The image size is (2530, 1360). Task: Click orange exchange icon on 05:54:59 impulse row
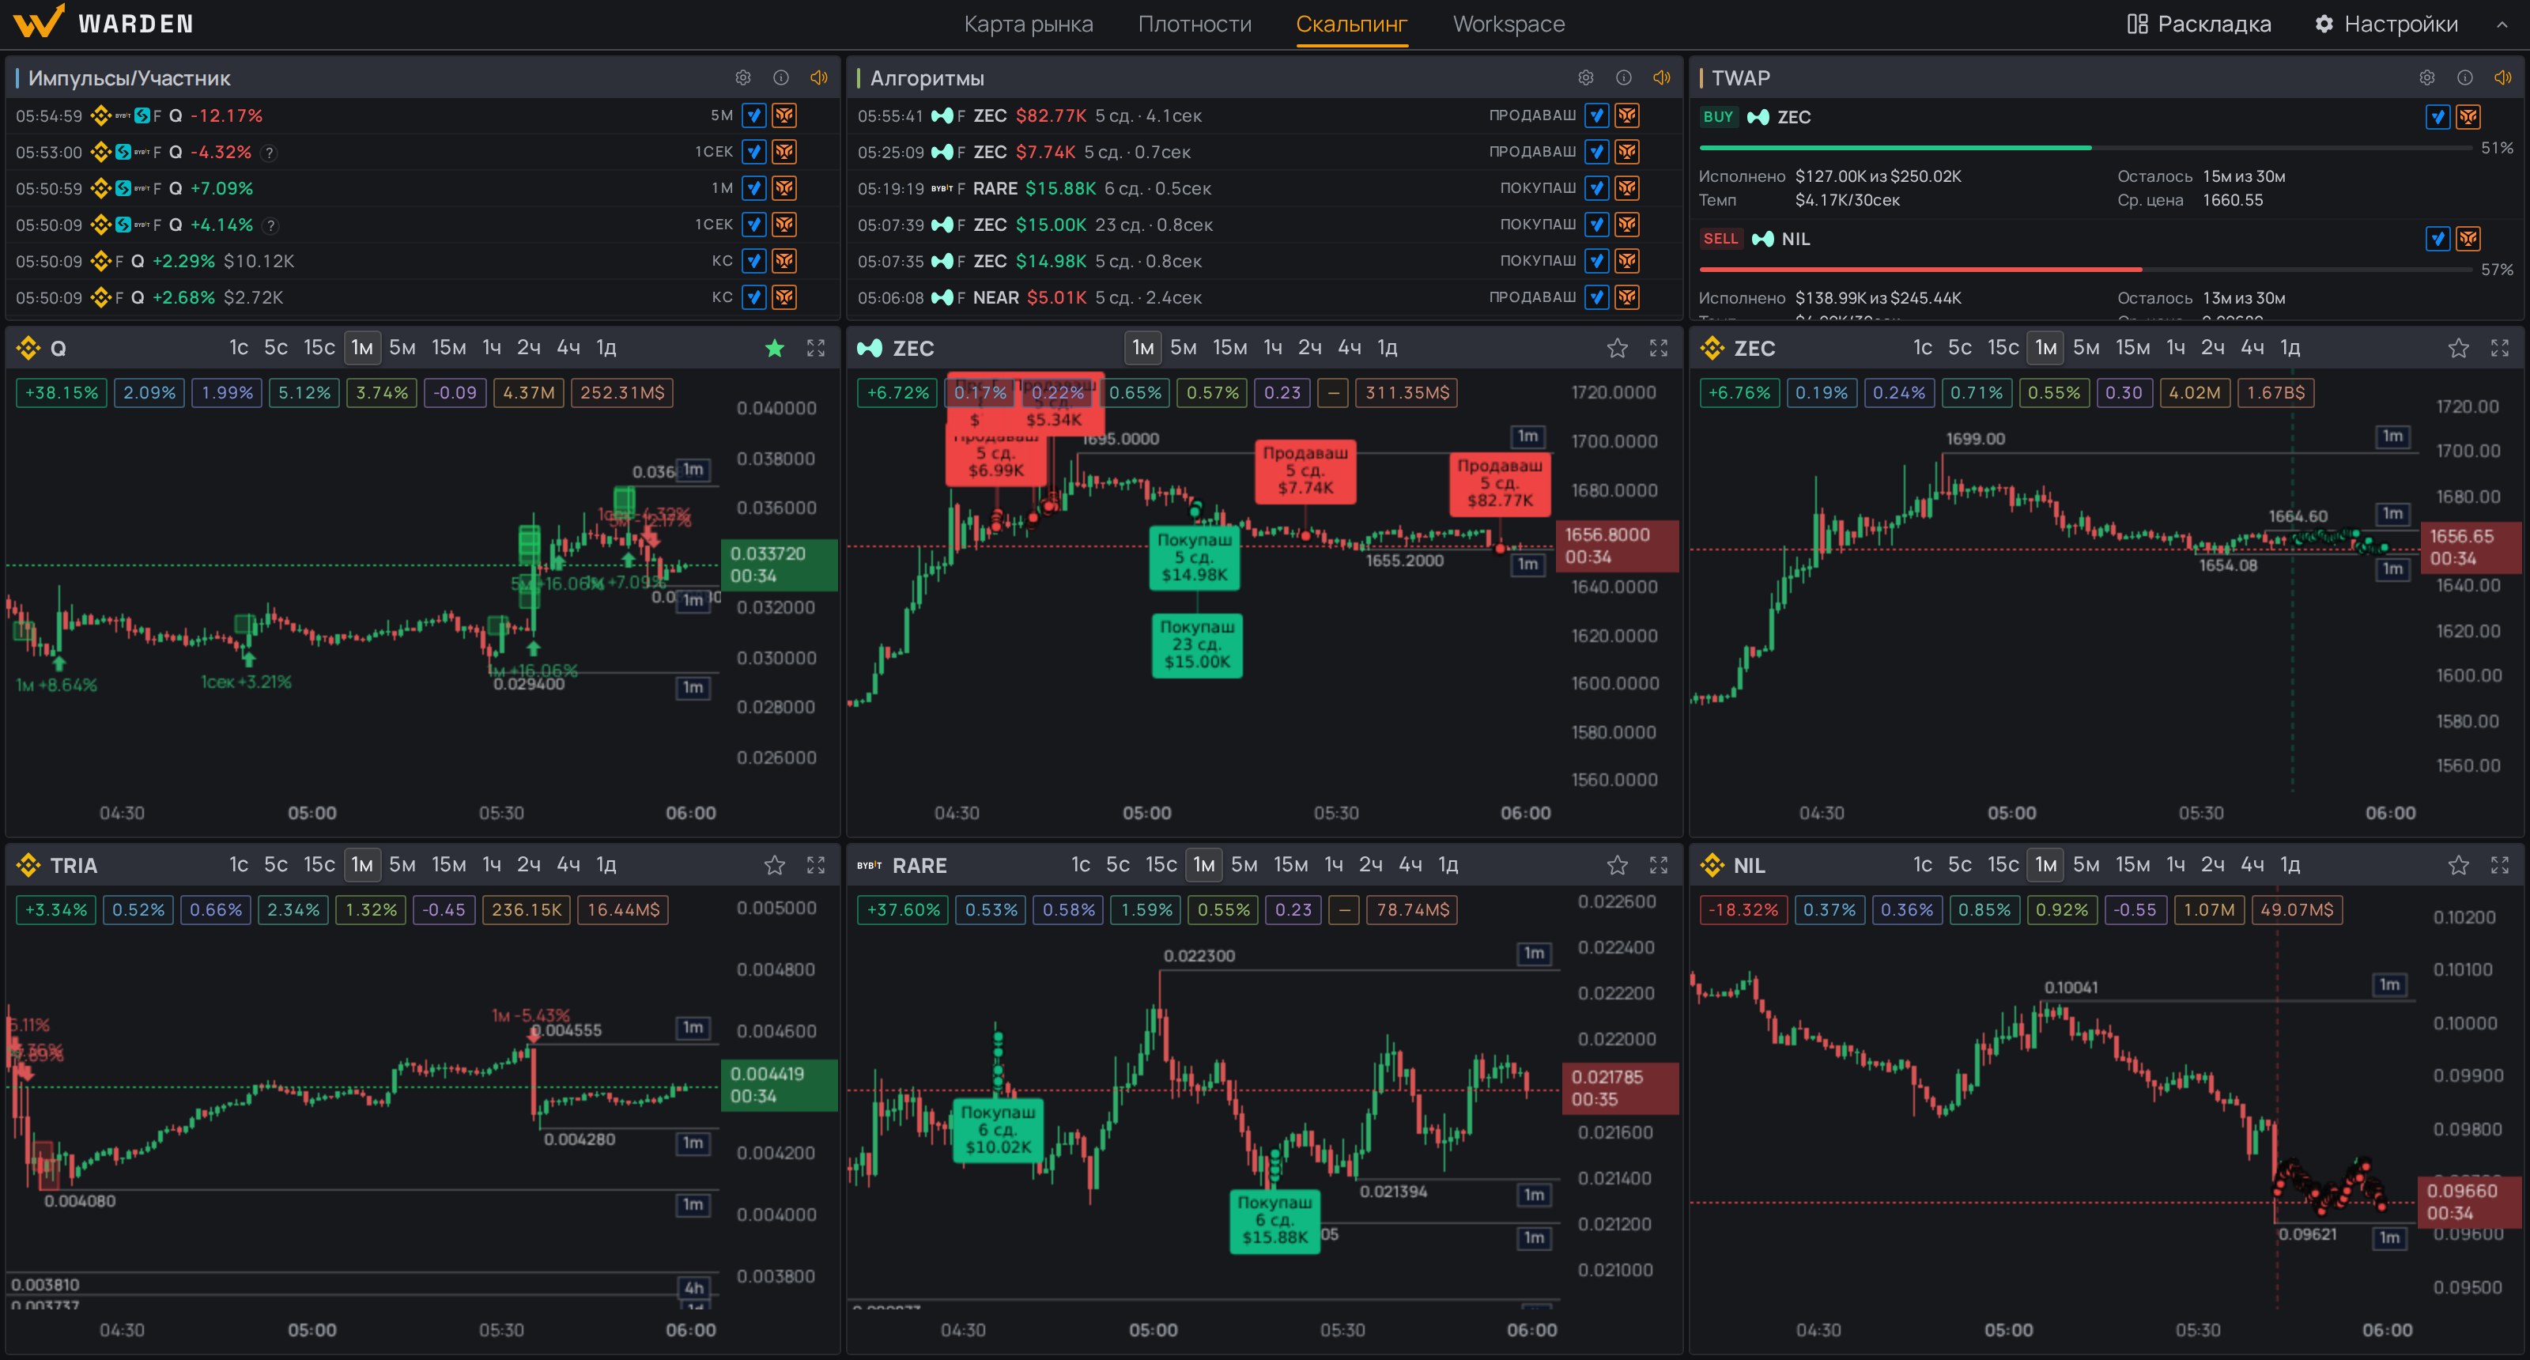pos(784,116)
